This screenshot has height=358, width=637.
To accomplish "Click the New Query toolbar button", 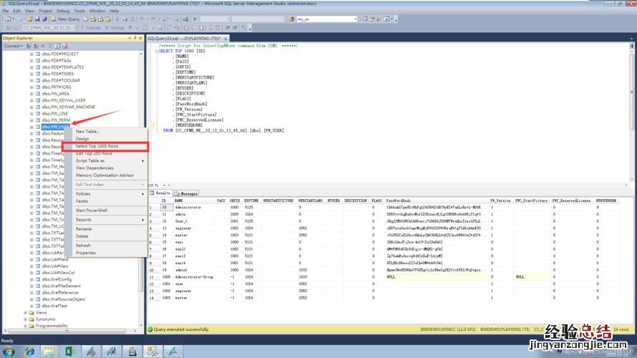I will click(x=66, y=19).
